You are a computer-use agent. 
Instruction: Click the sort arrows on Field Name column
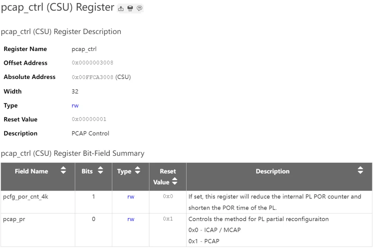pyautogui.click(x=63, y=170)
